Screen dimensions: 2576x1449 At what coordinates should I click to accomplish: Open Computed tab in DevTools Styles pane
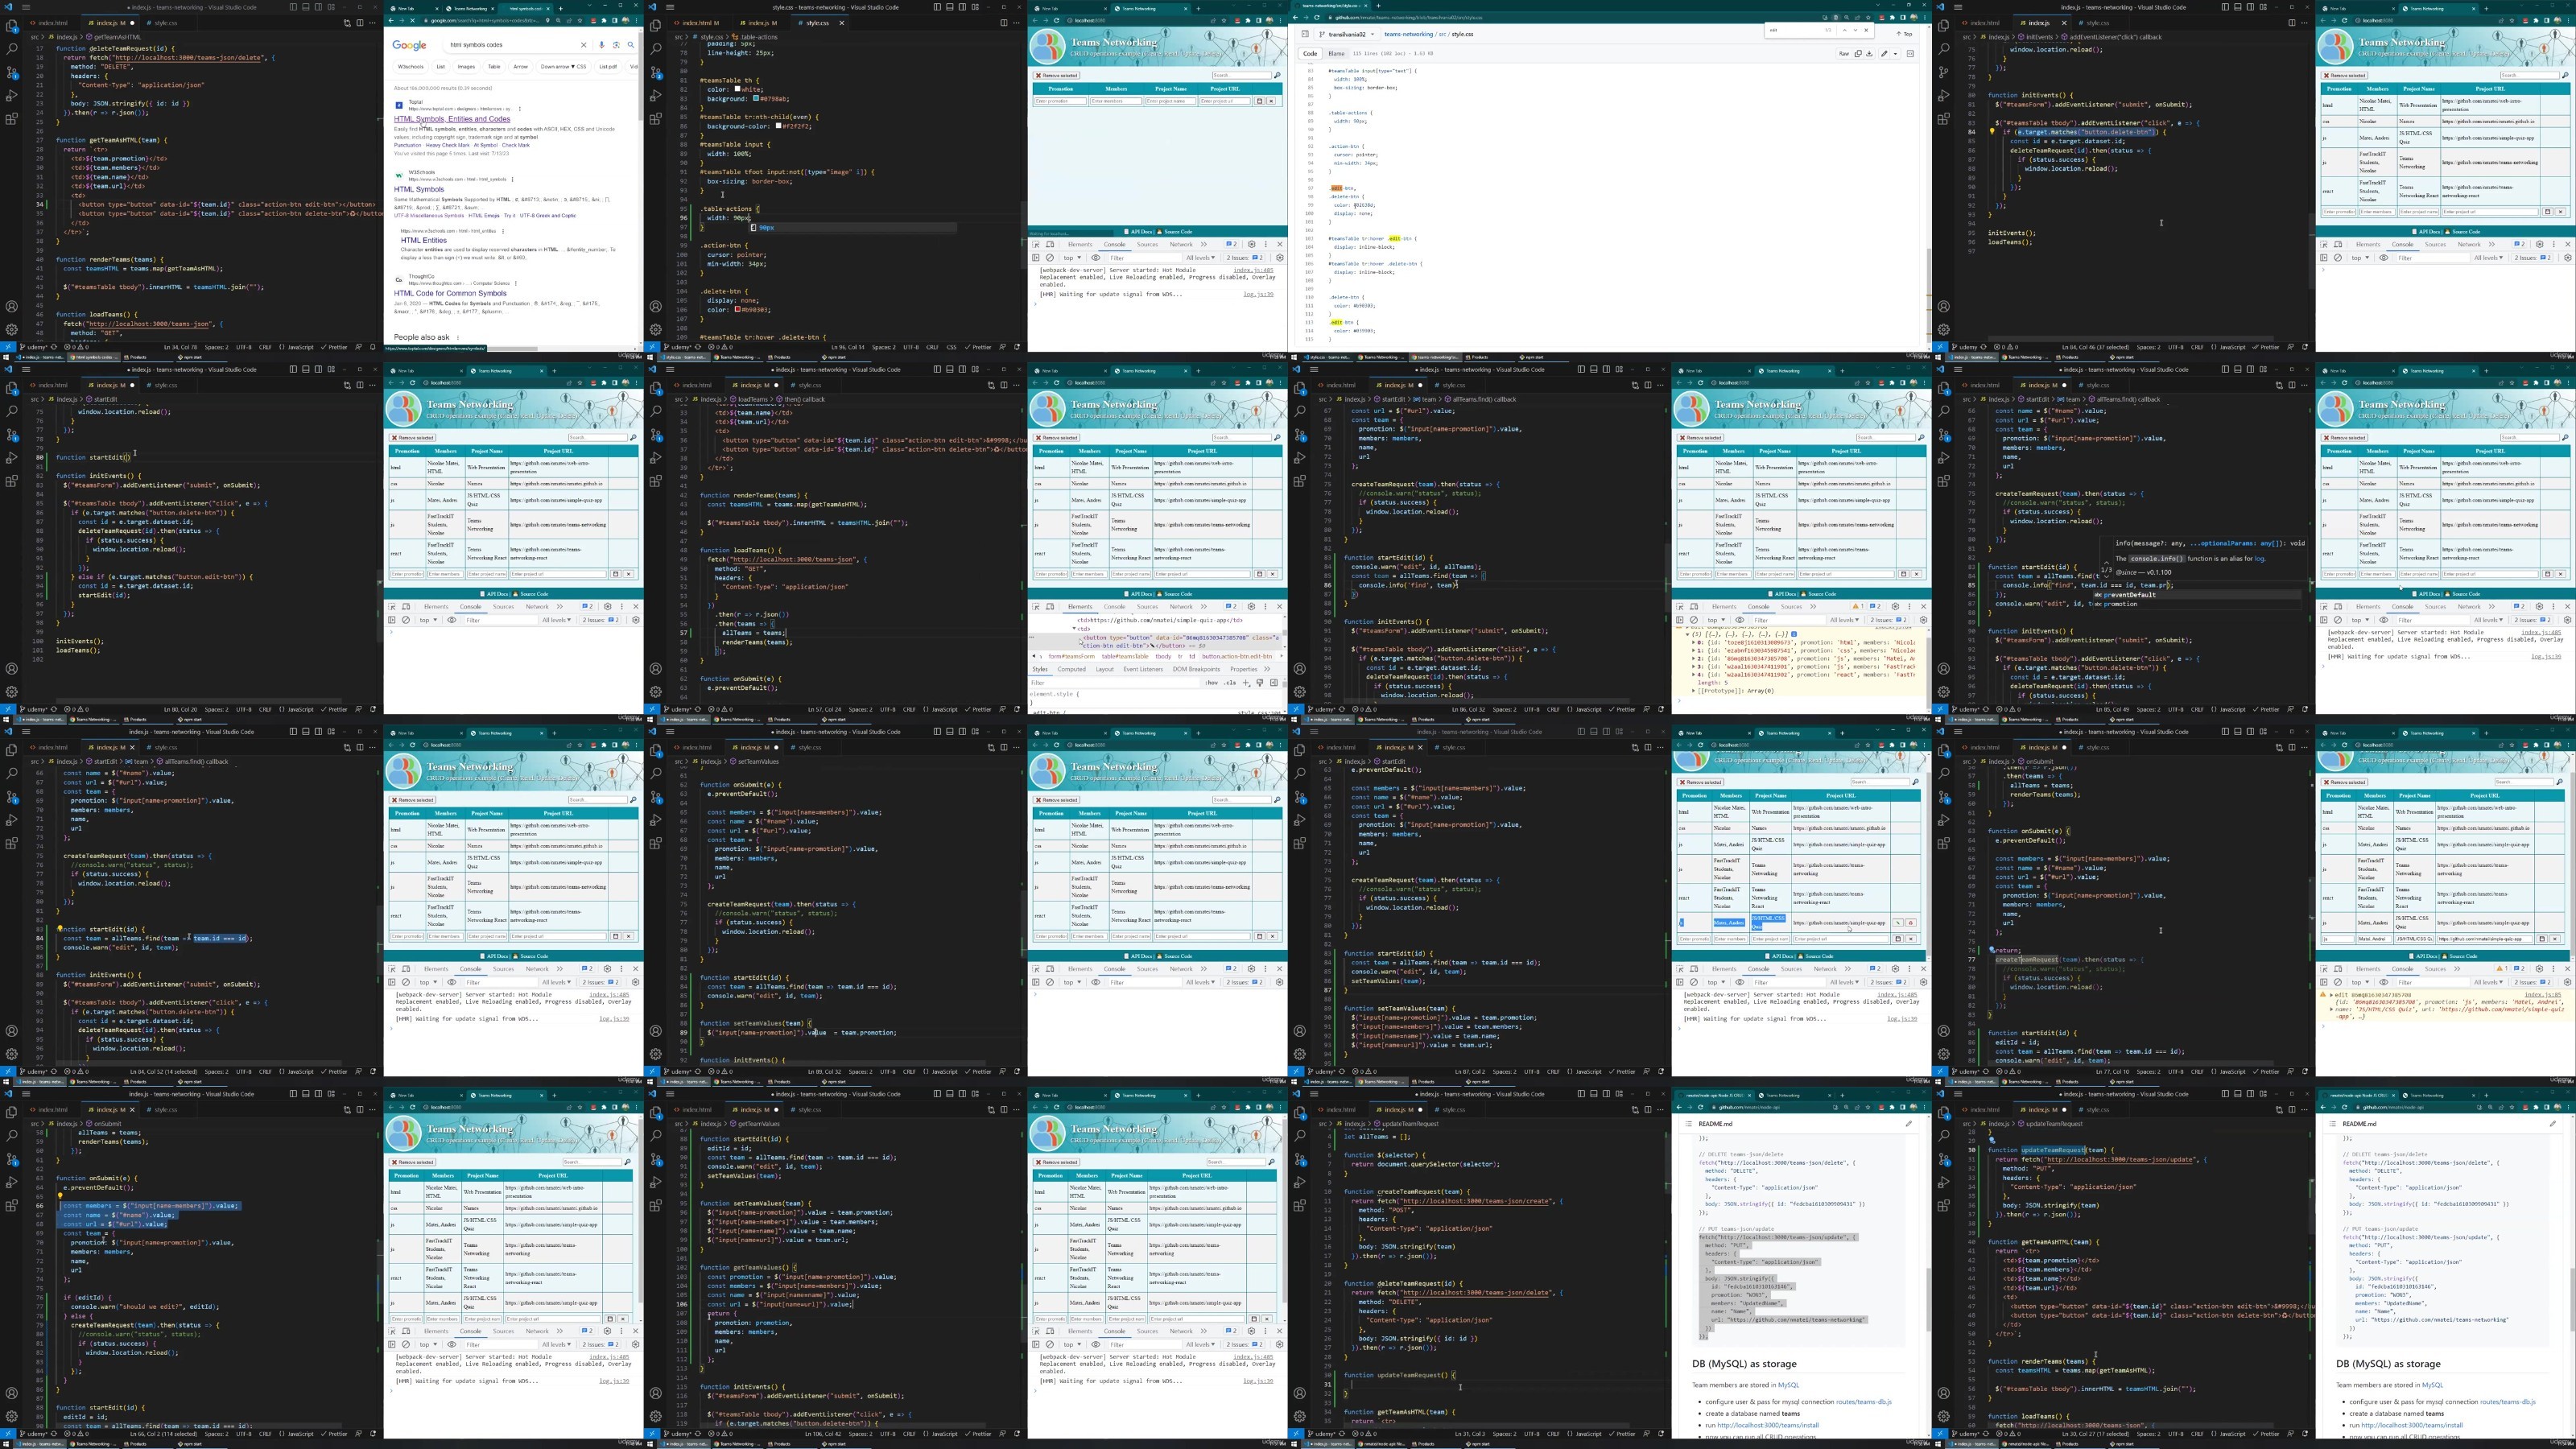pyautogui.click(x=1071, y=669)
